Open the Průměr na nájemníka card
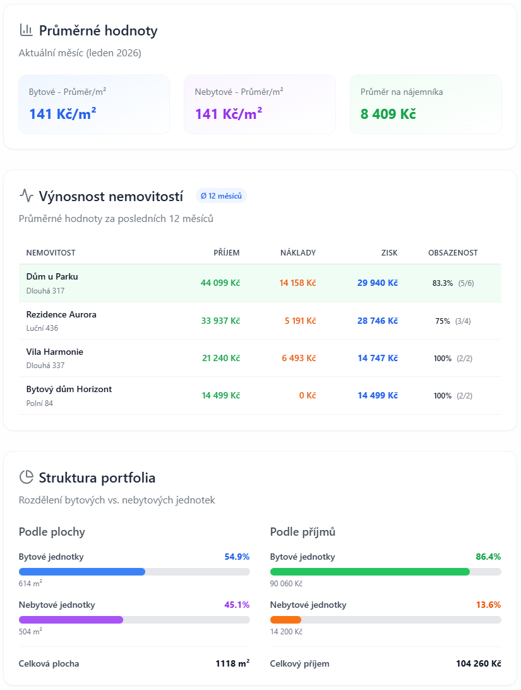This screenshot has height=690, width=521. click(425, 104)
